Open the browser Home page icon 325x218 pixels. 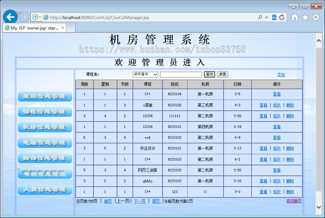pyautogui.click(x=295, y=17)
